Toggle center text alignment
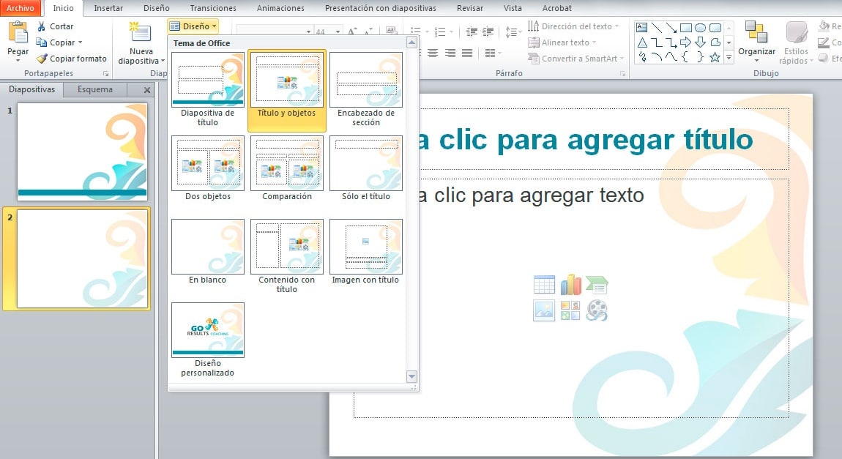Viewport: 842px width, 459px height. 432,53
